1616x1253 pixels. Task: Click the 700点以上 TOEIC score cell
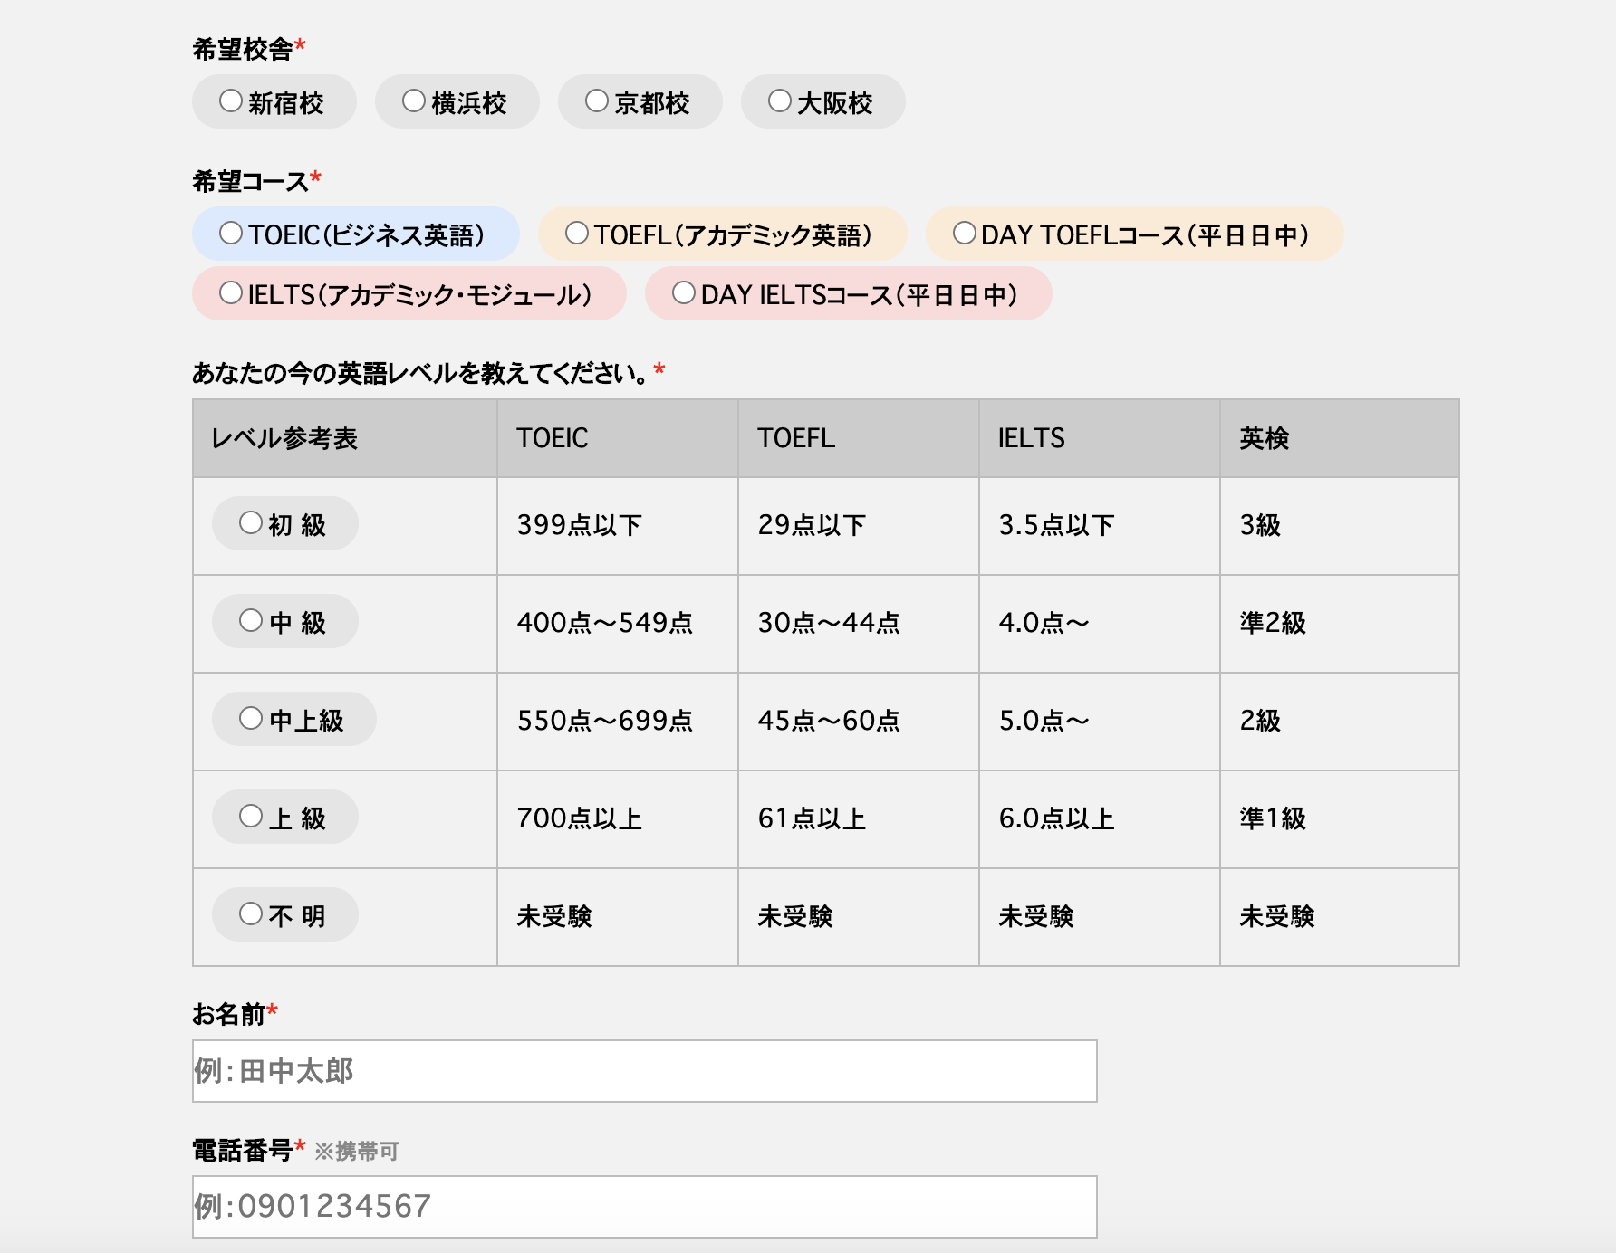tap(617, 819)
